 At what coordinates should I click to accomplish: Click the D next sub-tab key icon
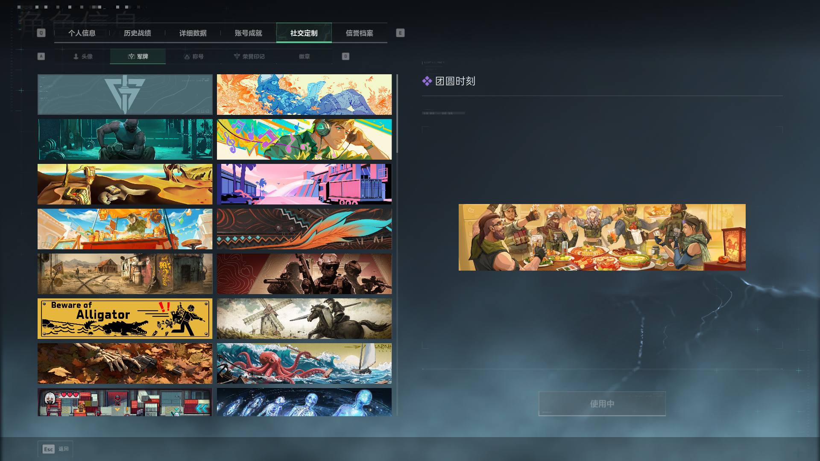click(x=346, y=56)
